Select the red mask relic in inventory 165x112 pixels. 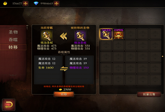[118, 34]
